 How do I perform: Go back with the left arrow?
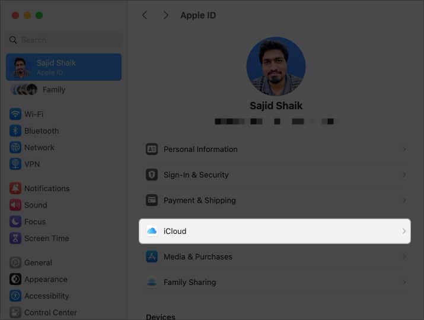coord(145,15)
